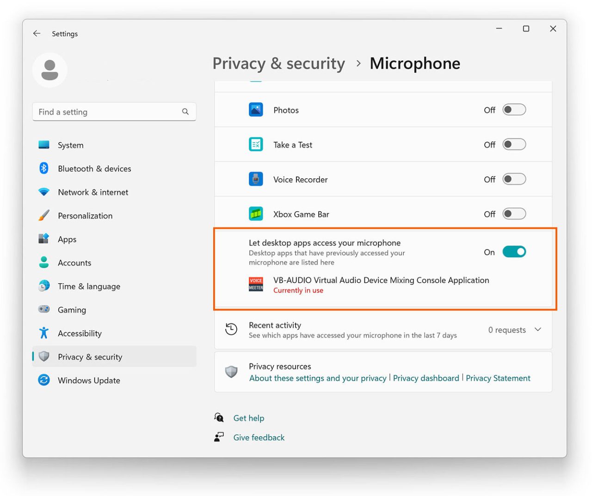Disable desktop apps microphone access
Image resolution: width=592 pixels, height=496 pixels.
(x=514, y=251)
